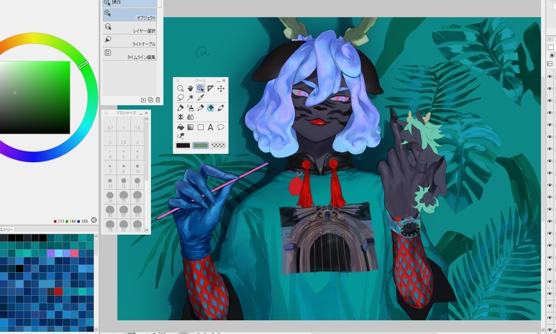Close the Brush Size palette
Screen dimensions: 556x334
(x=146, y=113)
